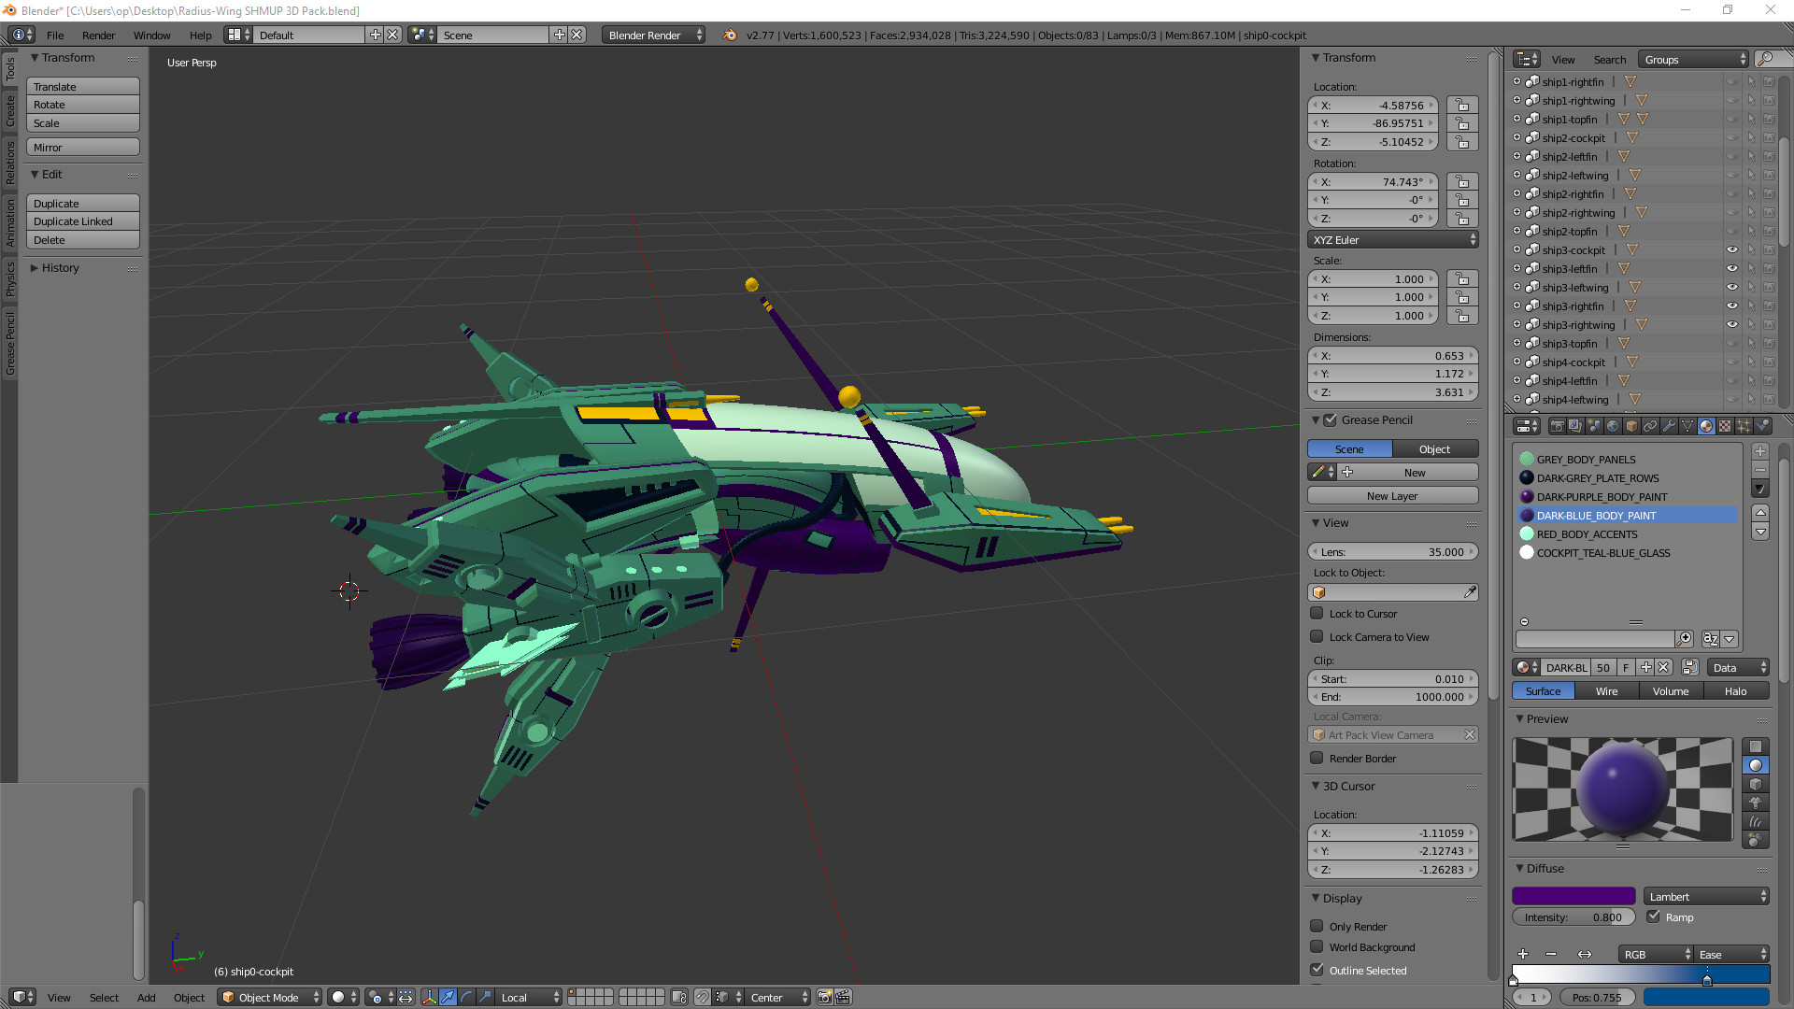This screenshot has height=1009, width=1794.
Task: Open the Render menu in the top bar
Action: click(x=98, y=35)
